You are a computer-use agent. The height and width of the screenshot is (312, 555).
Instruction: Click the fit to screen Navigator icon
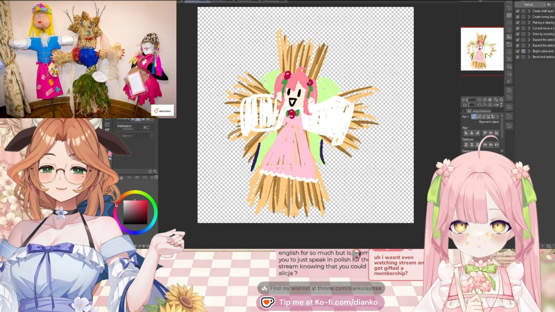490,100
